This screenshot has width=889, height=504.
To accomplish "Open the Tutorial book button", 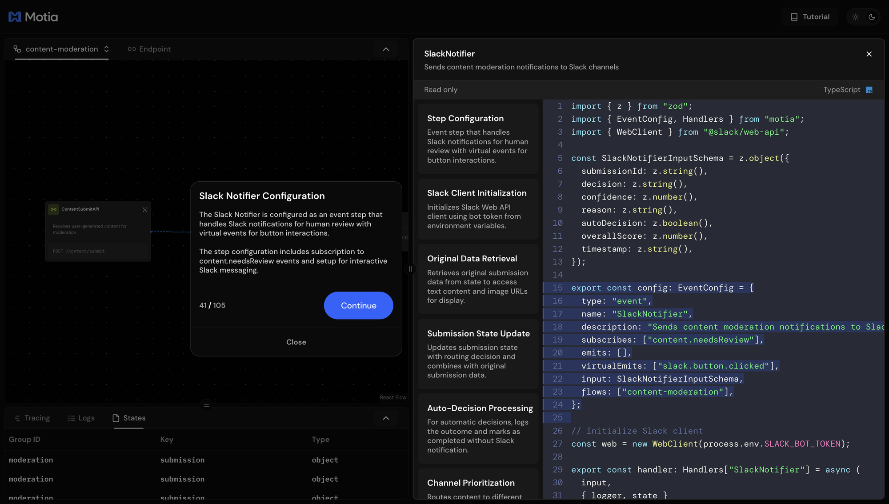I will pos(810,17).
